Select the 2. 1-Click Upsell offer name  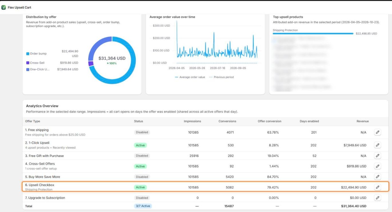(37, 143)
